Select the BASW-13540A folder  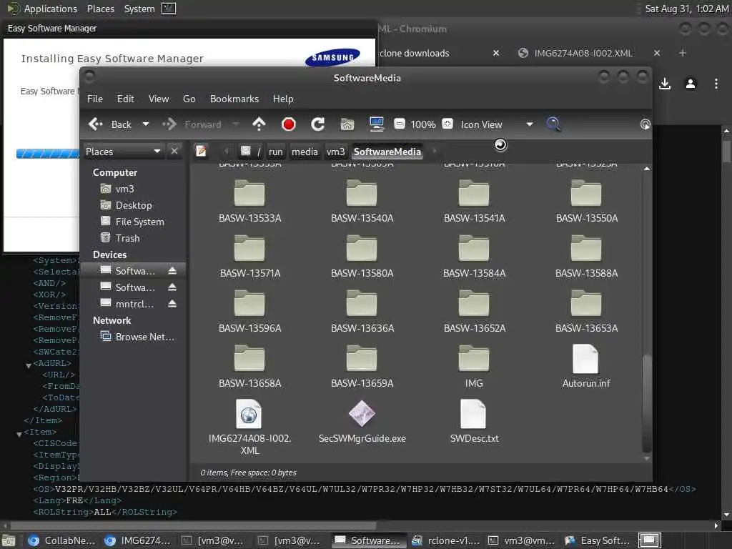pos(362,202)
